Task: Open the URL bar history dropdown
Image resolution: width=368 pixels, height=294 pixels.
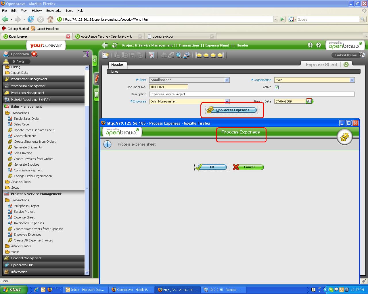Action: point(276,19)
